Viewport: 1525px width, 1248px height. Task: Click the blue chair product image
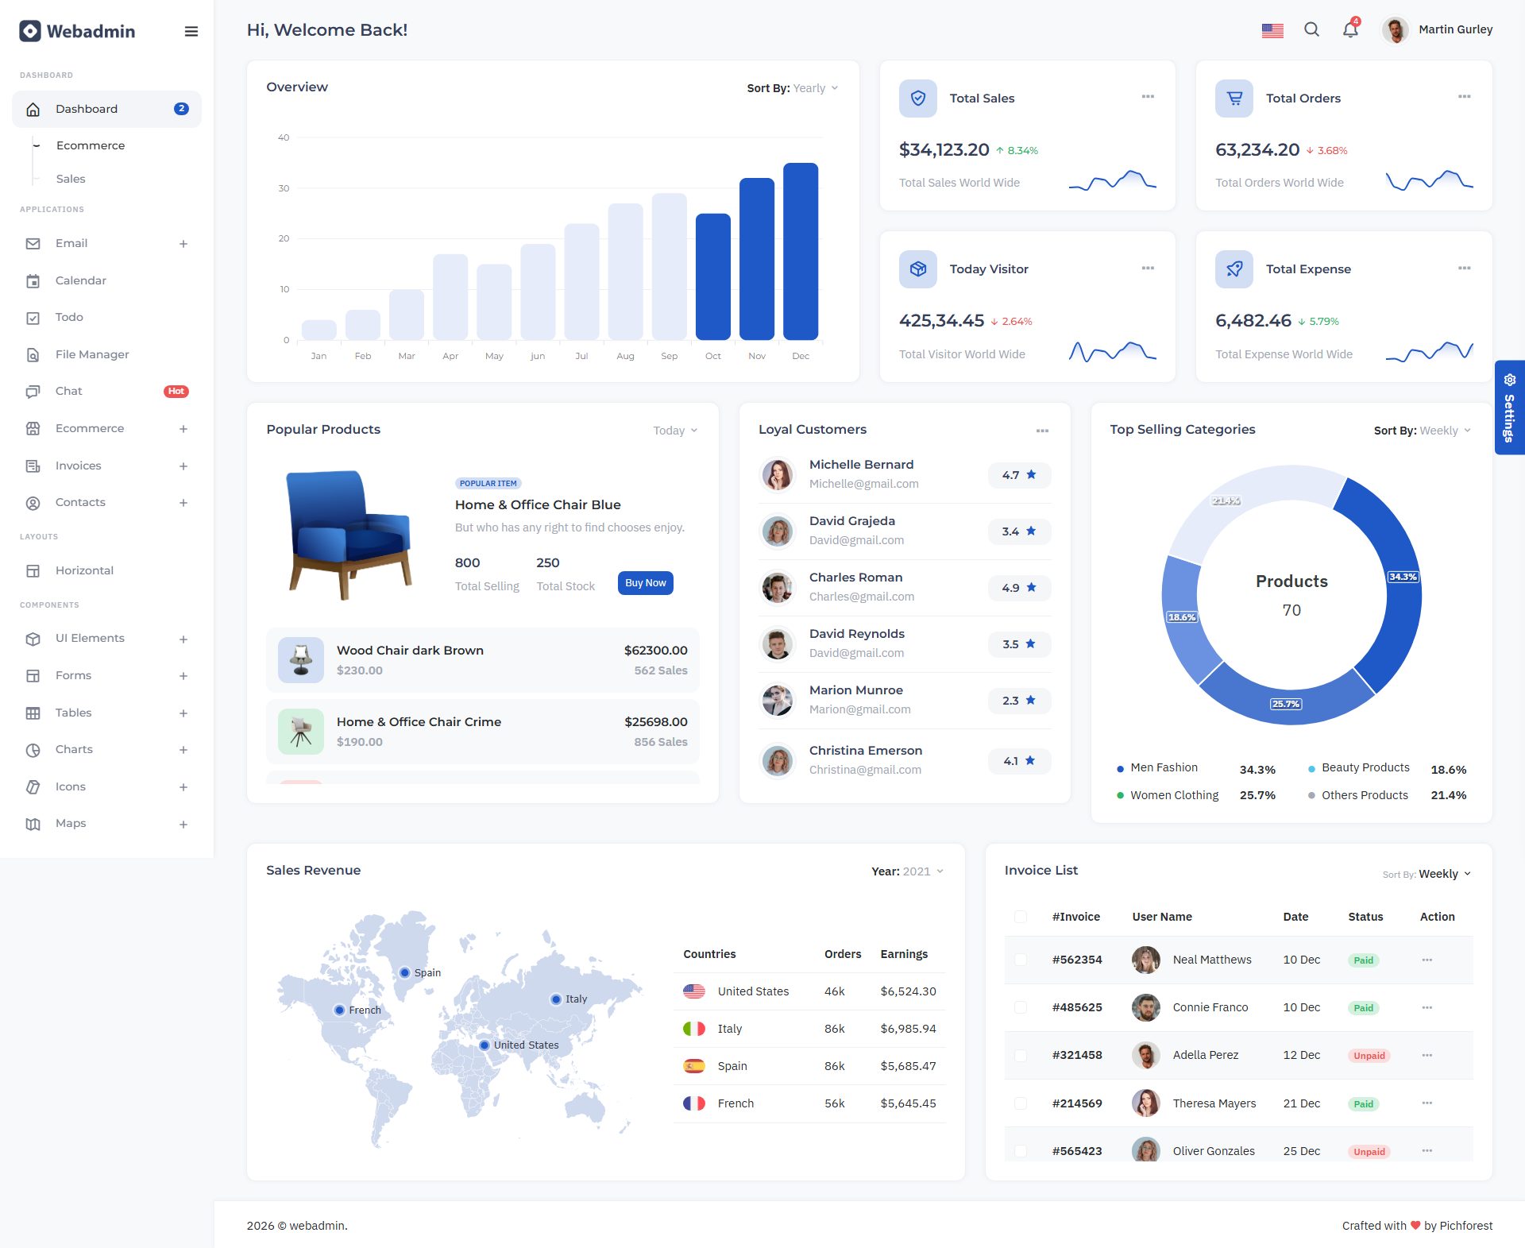(x=349, y=535)
